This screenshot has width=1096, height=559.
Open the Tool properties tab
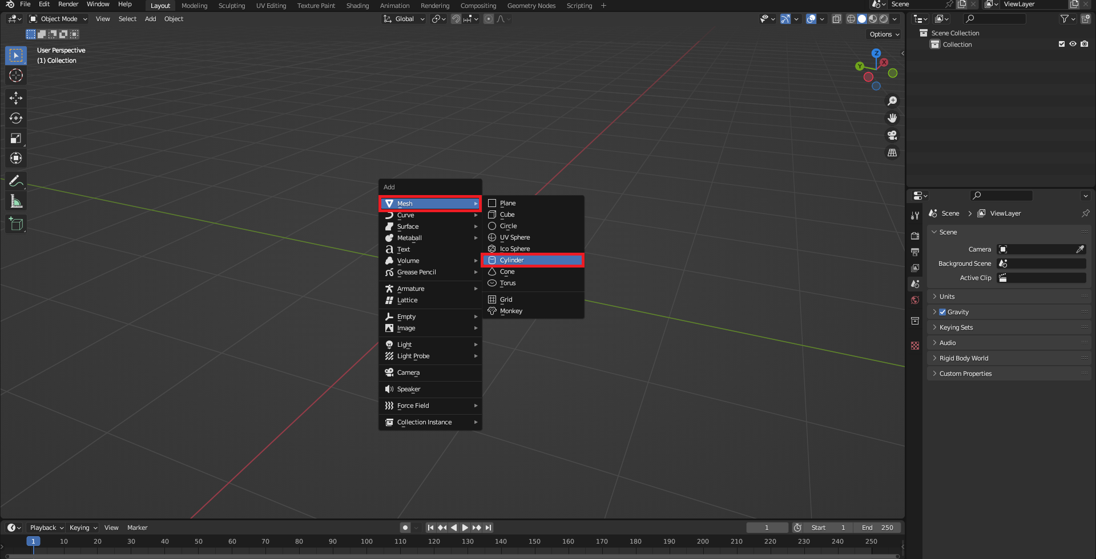click(915, 216)
